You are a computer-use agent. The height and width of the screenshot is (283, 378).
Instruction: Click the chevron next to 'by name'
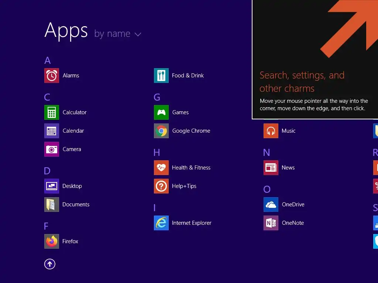[x=138, y=34]
